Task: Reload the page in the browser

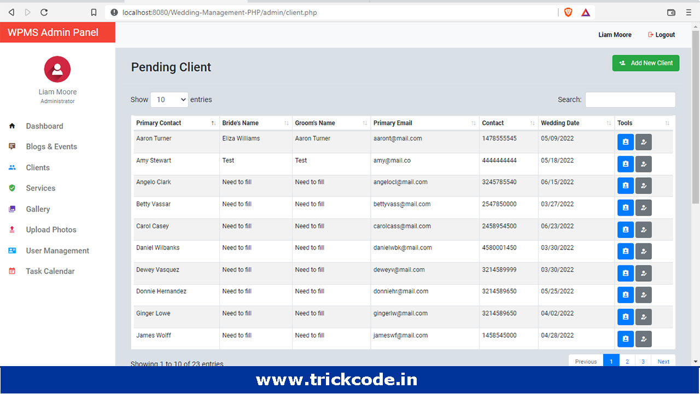Action: click(44, 11)
